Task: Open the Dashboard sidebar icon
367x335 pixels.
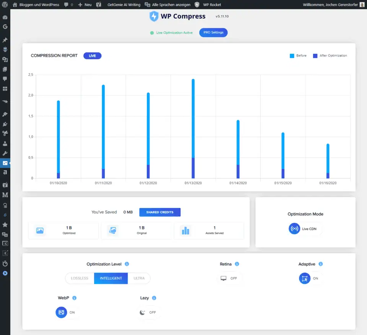Action: [5, 18]
